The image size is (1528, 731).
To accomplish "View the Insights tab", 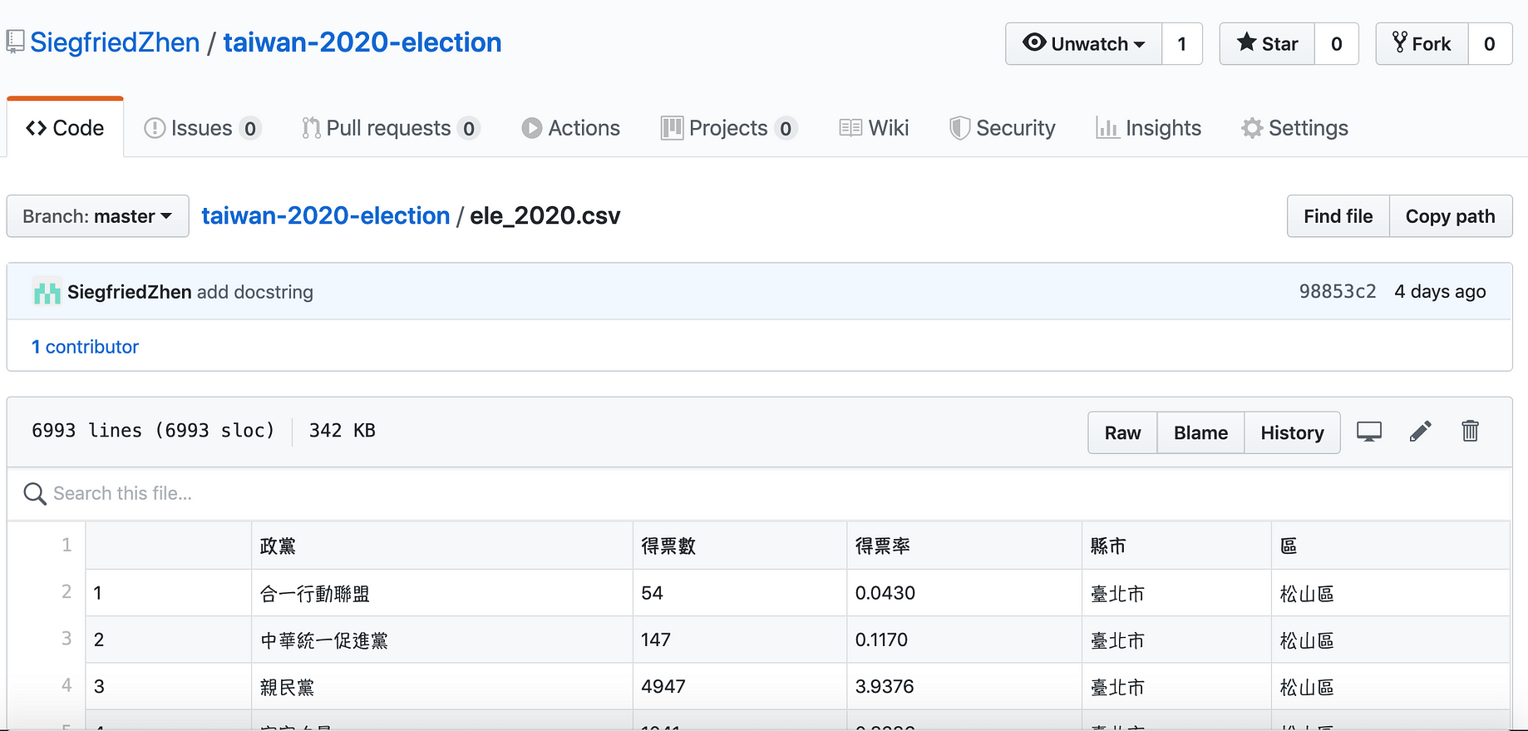I will (x=1149, y=128).
